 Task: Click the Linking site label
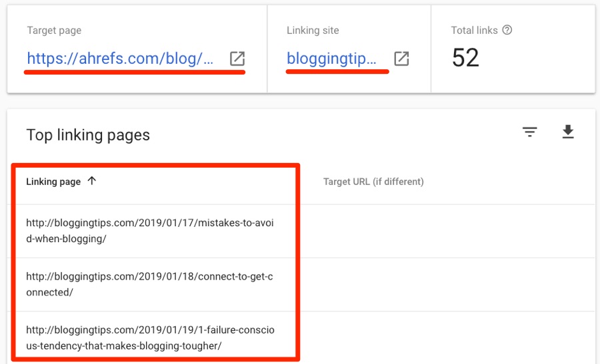(313, 30)
